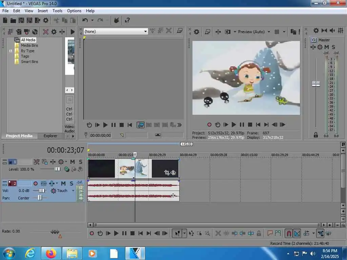
Task: Toggle Automatic Crossfades button
Action: [x=297, y=233]
